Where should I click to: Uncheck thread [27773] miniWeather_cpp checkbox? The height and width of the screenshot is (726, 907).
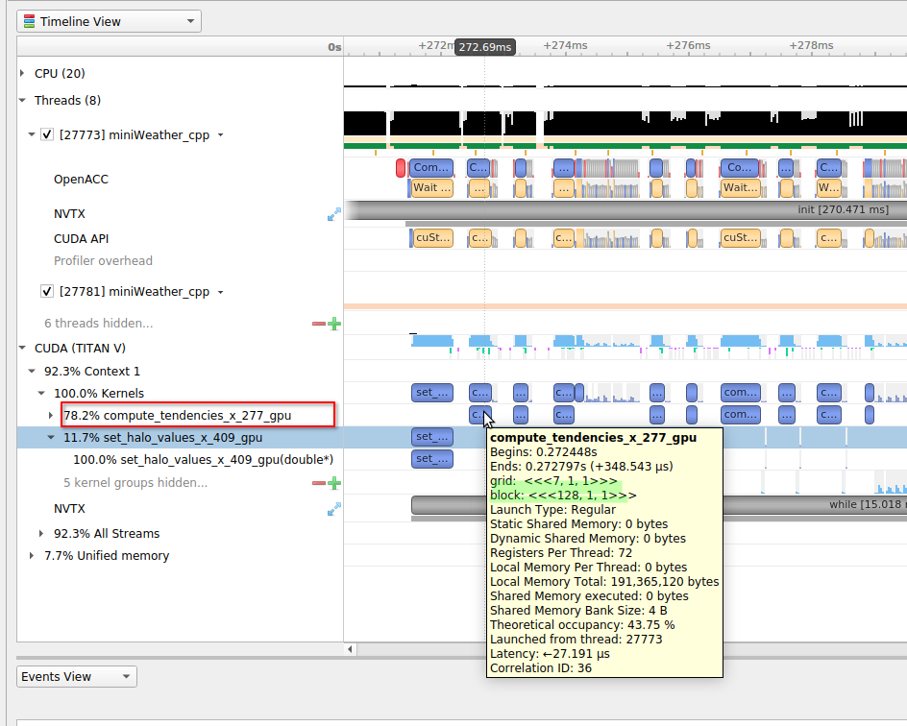tap(47, 135)
